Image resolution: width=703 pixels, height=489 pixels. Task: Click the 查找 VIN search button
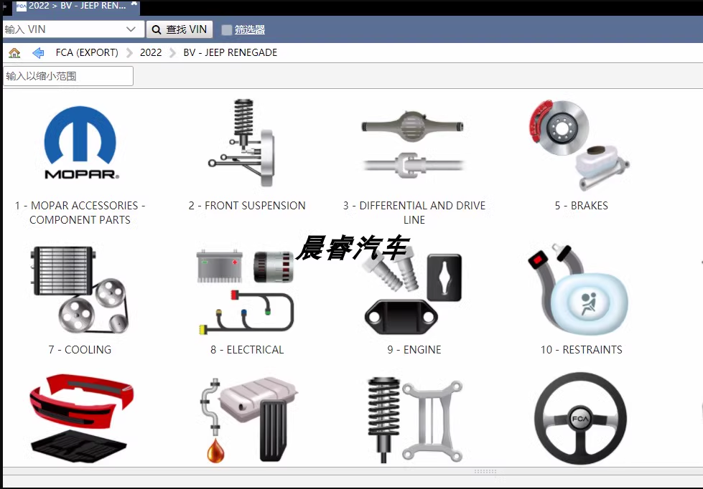[x=180, y=29]
